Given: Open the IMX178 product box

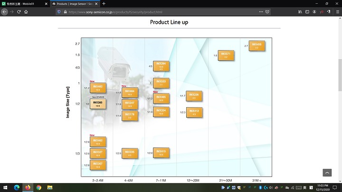Looking at the screenshot, I should pos(130,116).
